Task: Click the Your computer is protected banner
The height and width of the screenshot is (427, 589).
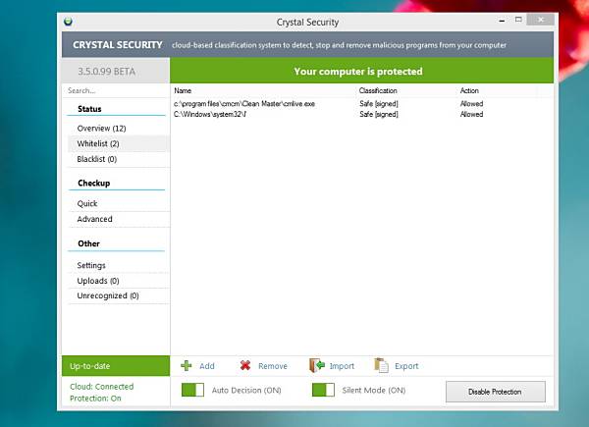Action: [x=361, y=71]
